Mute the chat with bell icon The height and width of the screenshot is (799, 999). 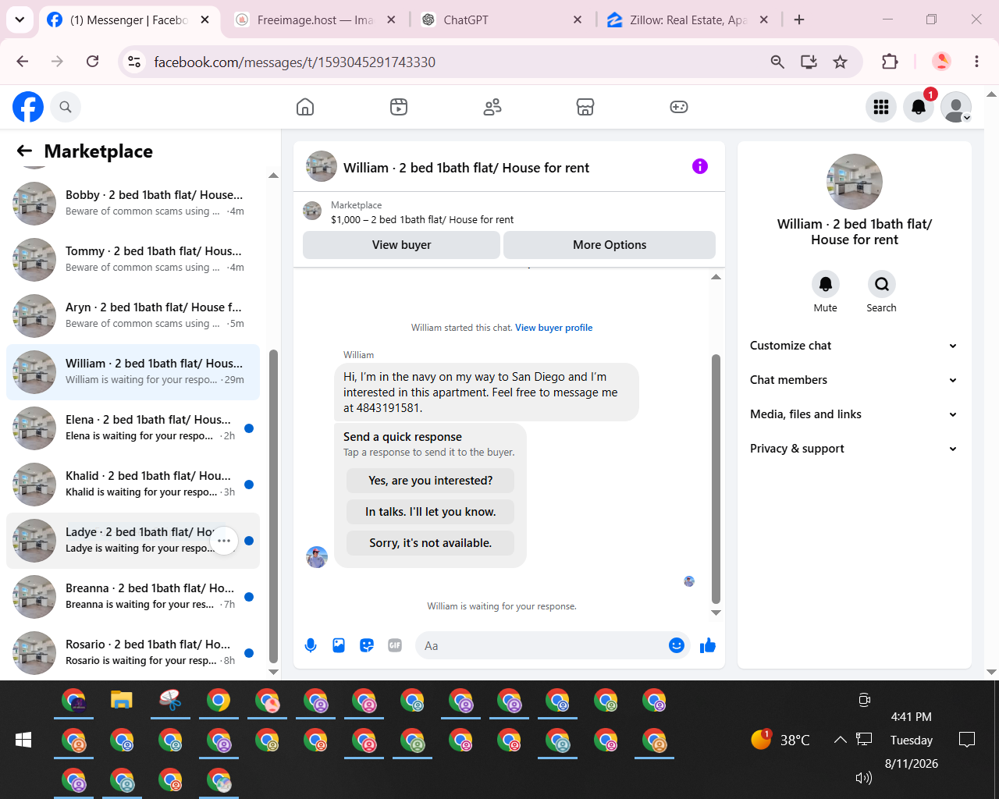click(x=825, y=284)
